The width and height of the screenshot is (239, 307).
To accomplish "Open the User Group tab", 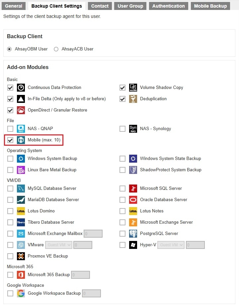I will [x=130, y=6].
